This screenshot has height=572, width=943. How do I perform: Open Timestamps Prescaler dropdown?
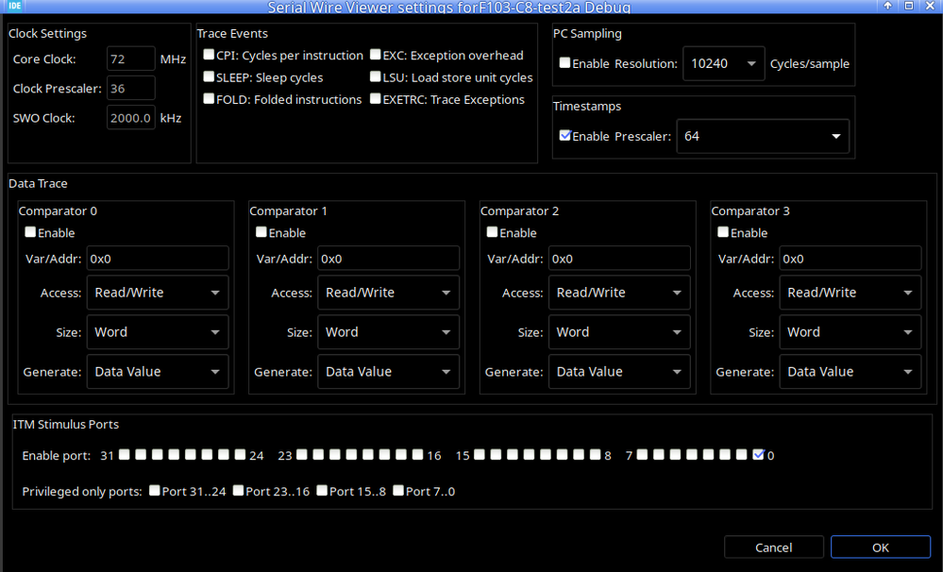(x=763, y=136)
